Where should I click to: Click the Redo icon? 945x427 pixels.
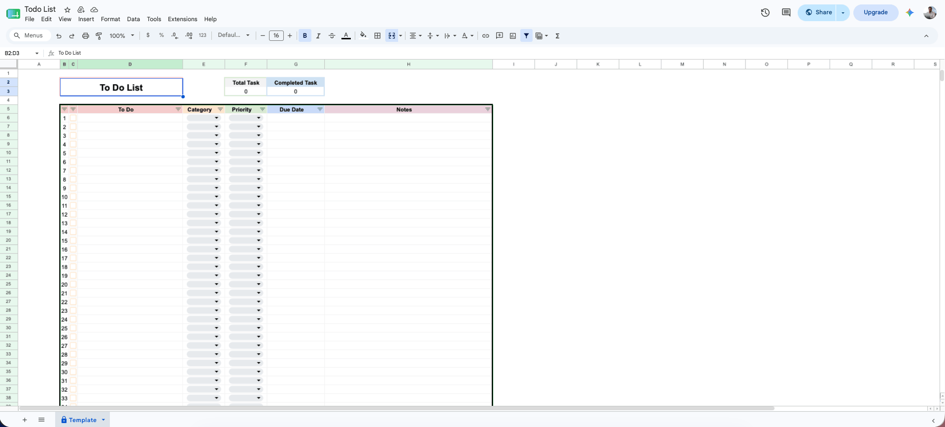tap(71, 36)
